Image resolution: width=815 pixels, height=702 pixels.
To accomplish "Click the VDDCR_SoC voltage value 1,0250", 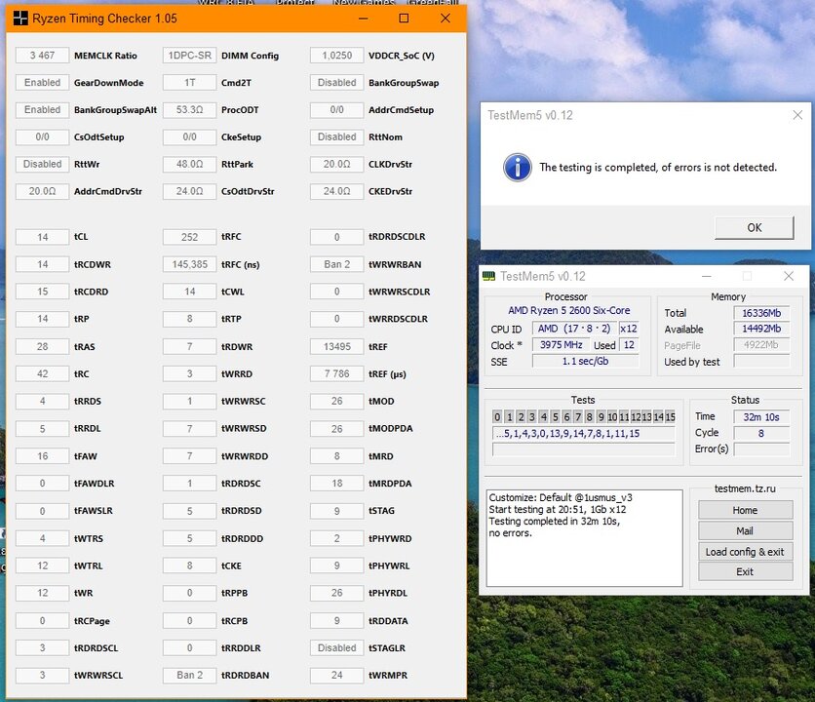I will pyautogui.click(x=336, y=56).
